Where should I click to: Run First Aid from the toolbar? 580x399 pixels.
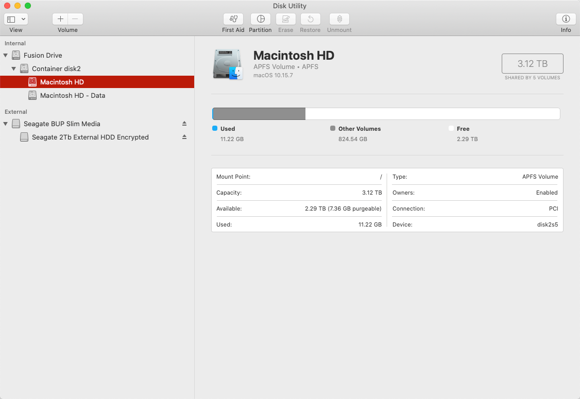tap(233, 19)
